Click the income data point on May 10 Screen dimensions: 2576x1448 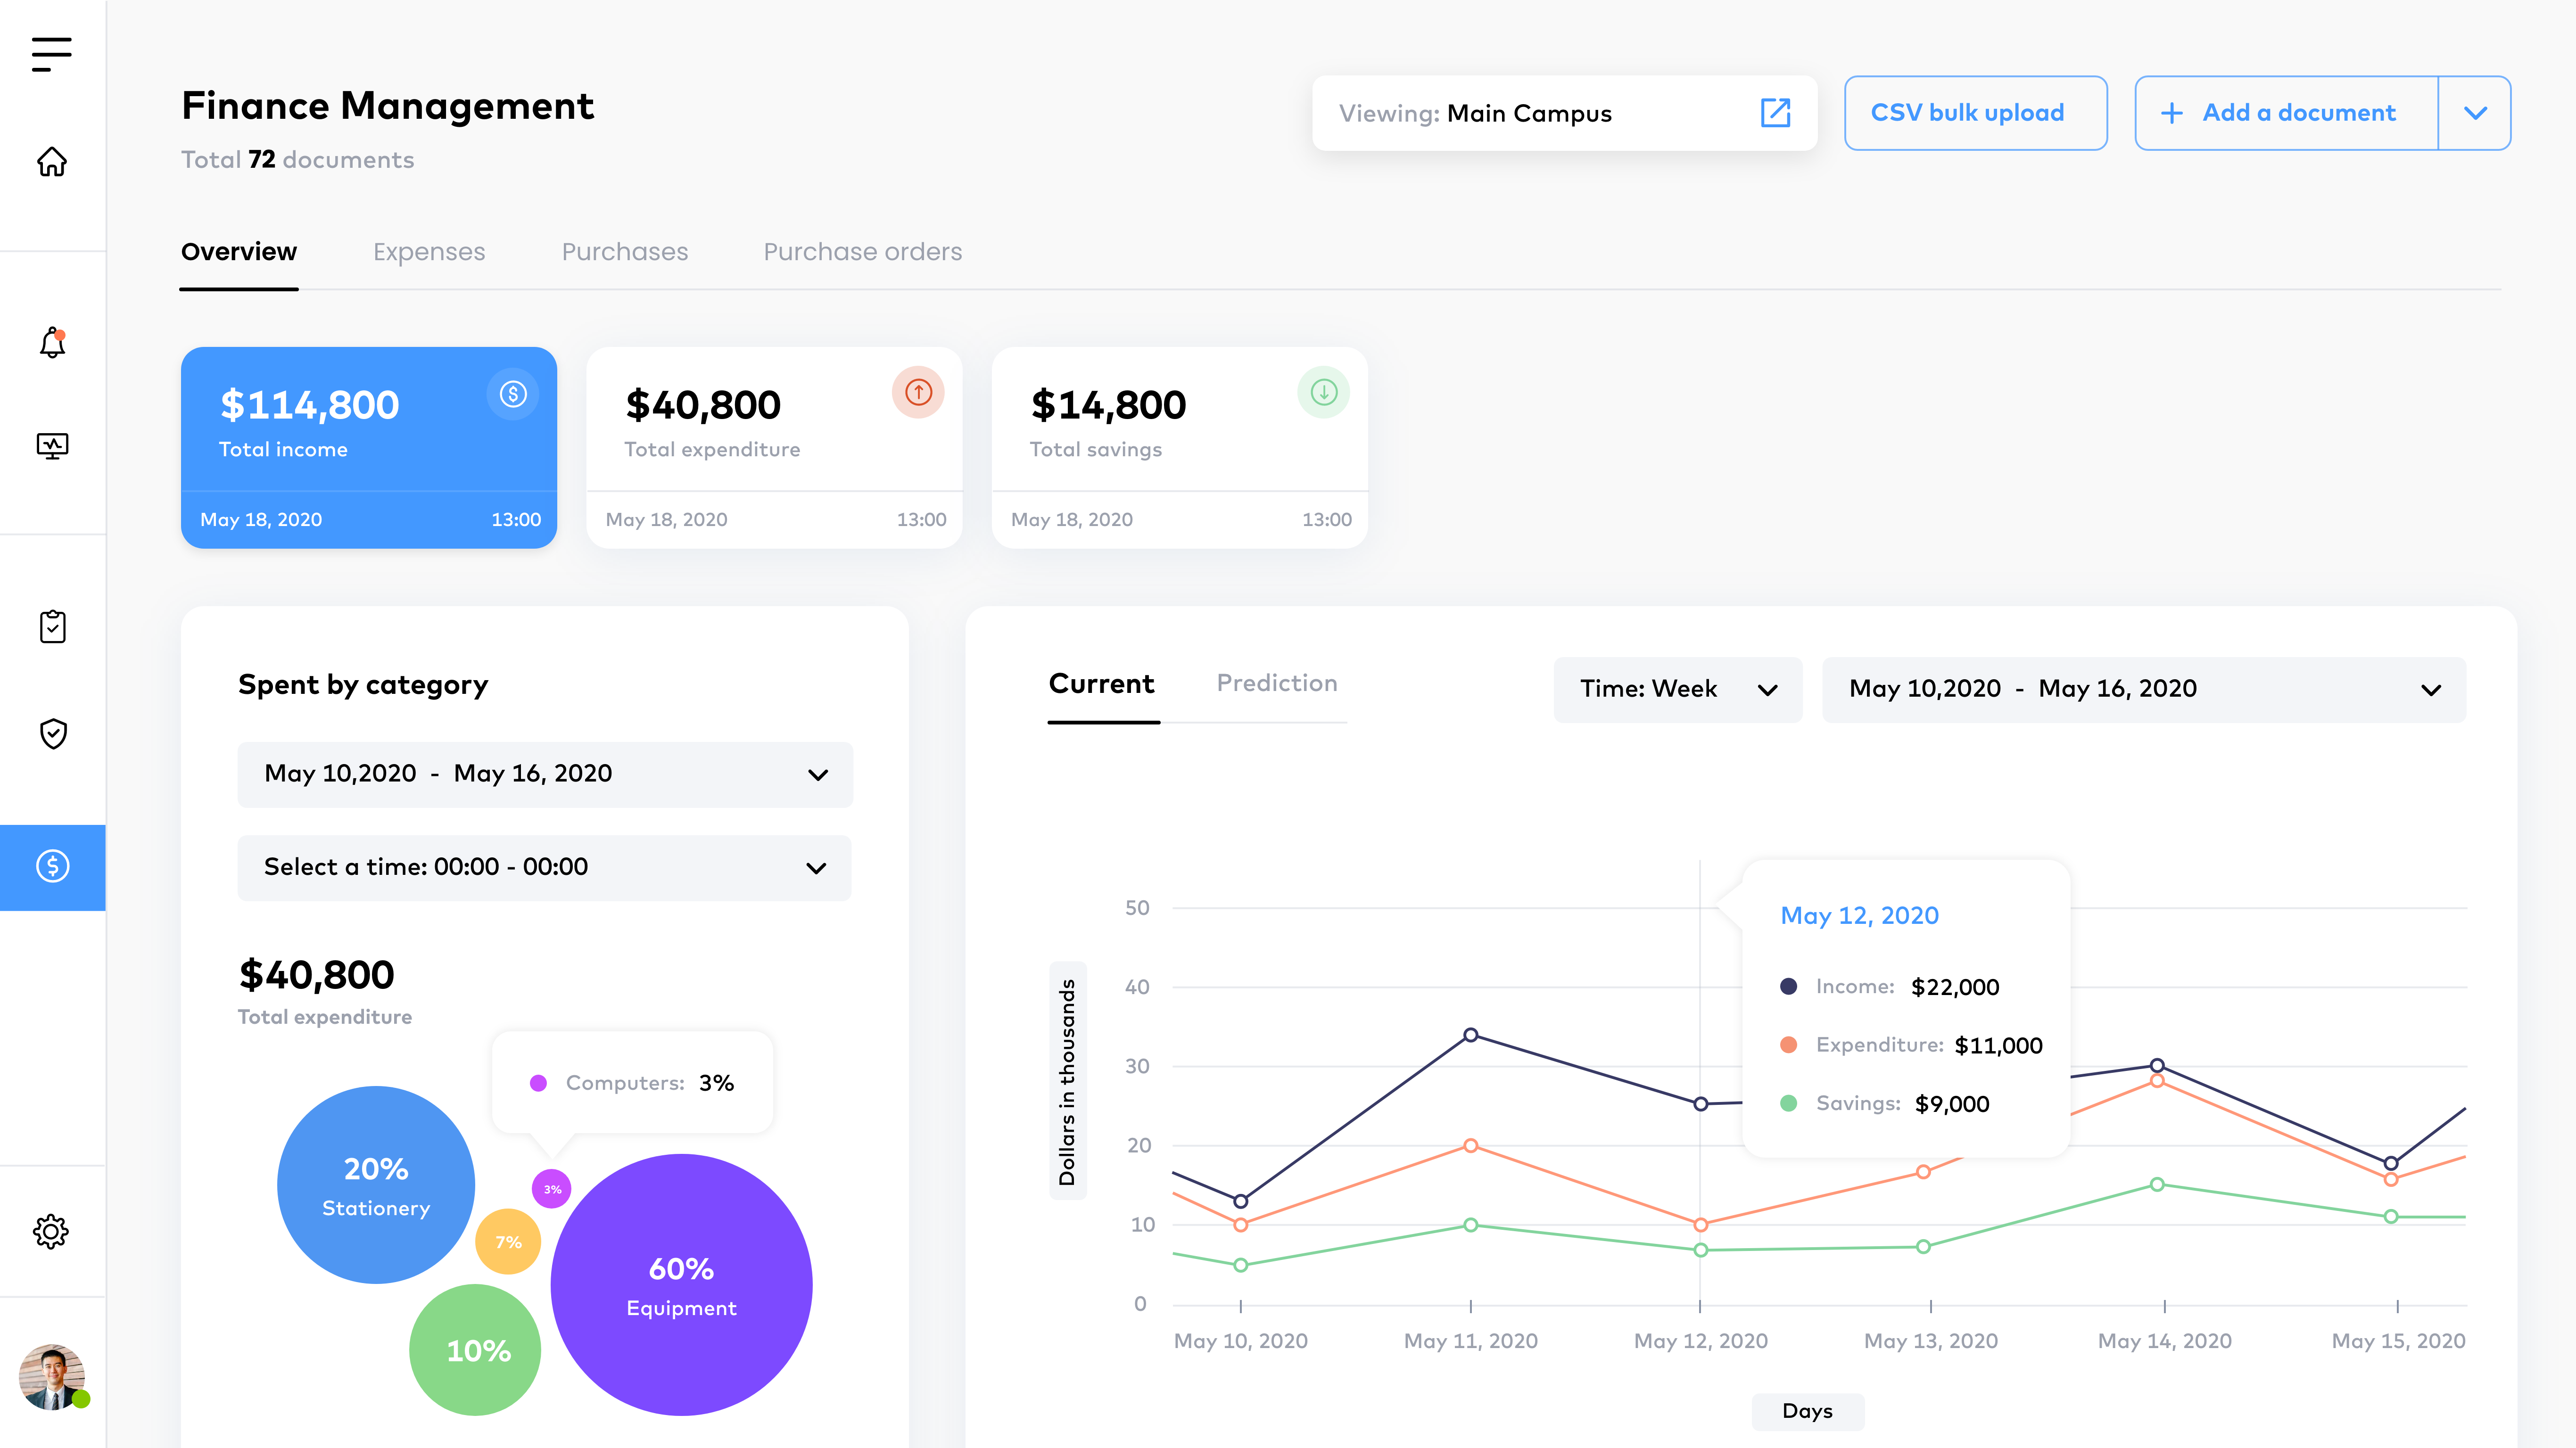click(x=1240, y=1201)
